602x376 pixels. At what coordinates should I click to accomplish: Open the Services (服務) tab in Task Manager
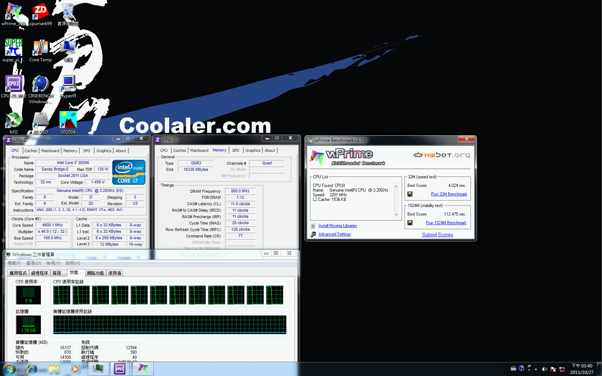coord(58,273)
